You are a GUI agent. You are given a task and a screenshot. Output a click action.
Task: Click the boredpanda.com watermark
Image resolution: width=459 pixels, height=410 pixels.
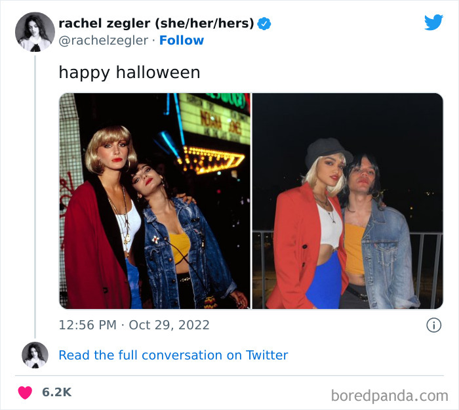(x=389, y=396)
